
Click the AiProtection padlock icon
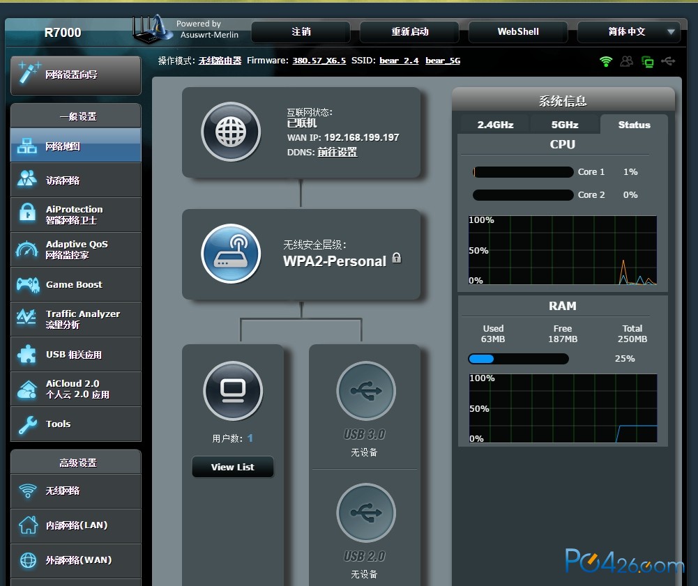(x=28, y=213)
